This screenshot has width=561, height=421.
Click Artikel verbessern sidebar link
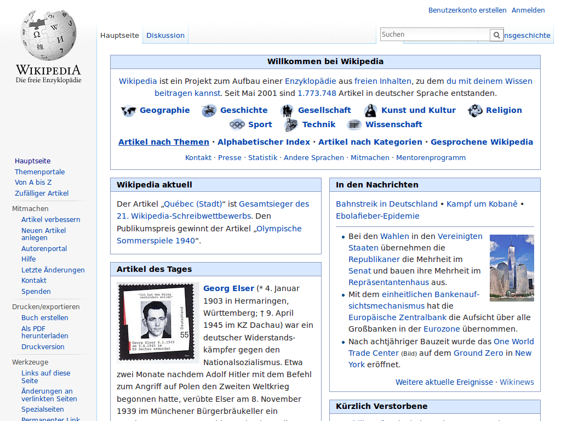[51, 220]
